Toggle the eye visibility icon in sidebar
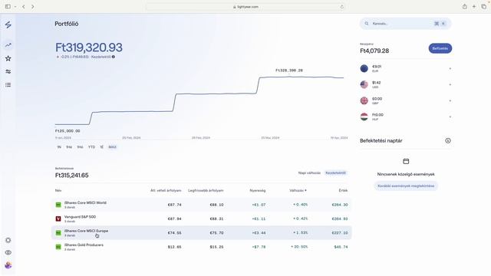This screenshot has width=491, height=276. 8,252
